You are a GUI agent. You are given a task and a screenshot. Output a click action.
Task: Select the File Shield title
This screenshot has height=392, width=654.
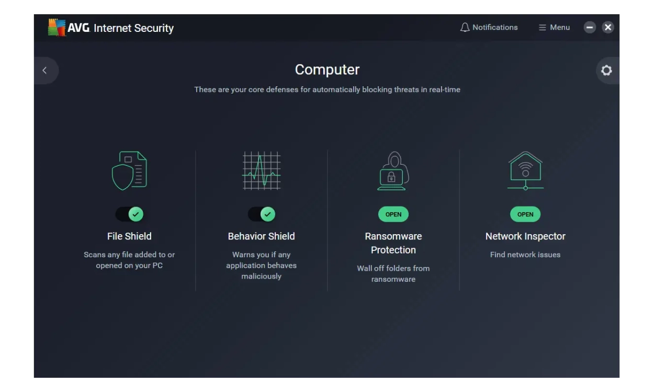pos(129,236)
